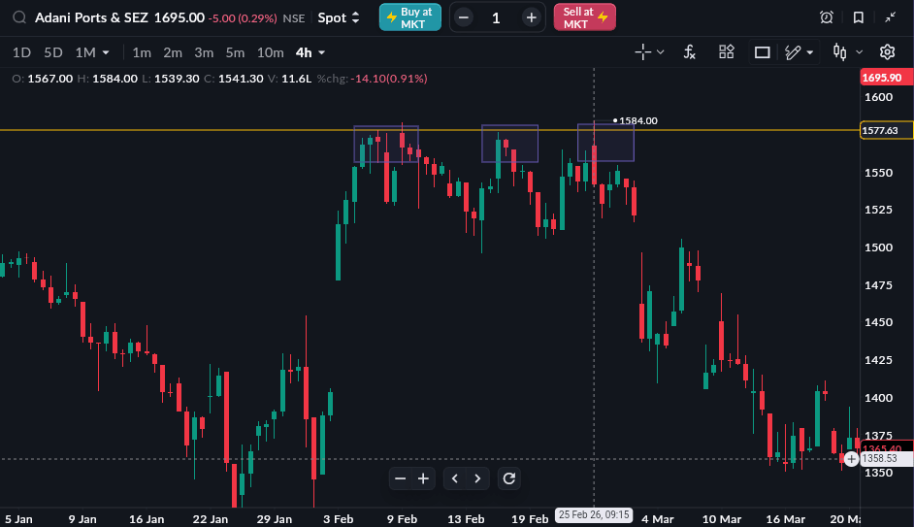Viewport: 914px width, 527px height.
Task: Collapse the chart with minimize arrows icon
Action: click(x=890, y=17)
